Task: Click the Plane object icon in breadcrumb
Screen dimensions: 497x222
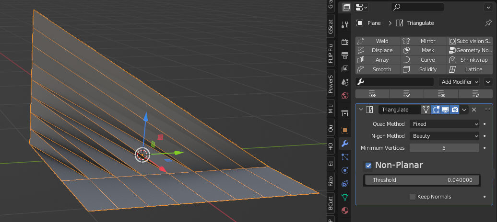Action: pos(360,23)
